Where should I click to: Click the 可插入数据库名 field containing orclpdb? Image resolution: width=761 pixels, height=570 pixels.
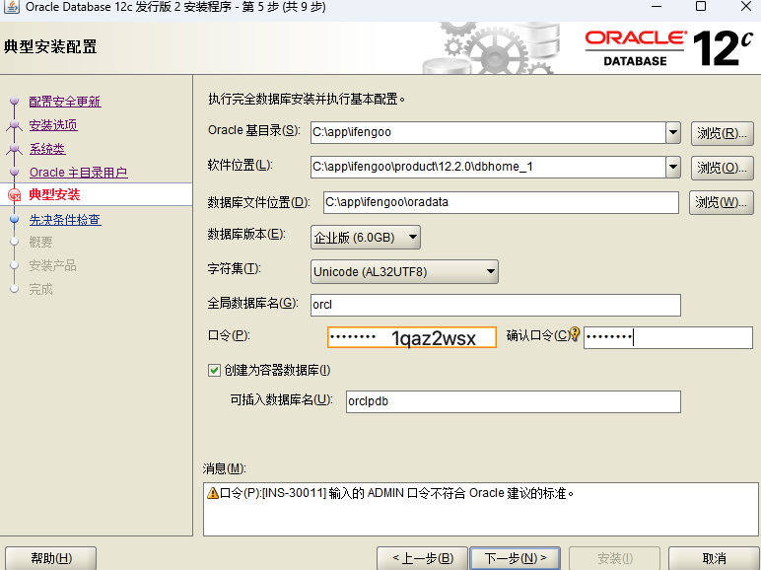pos(514,401)
